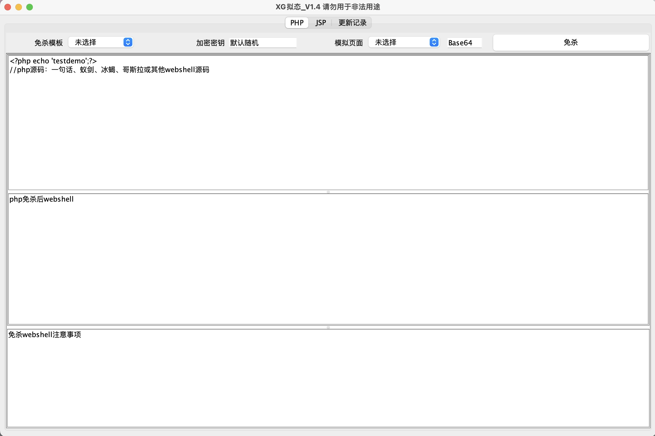
Task: Click the green fullscreen window button
Action: point(30,7)
